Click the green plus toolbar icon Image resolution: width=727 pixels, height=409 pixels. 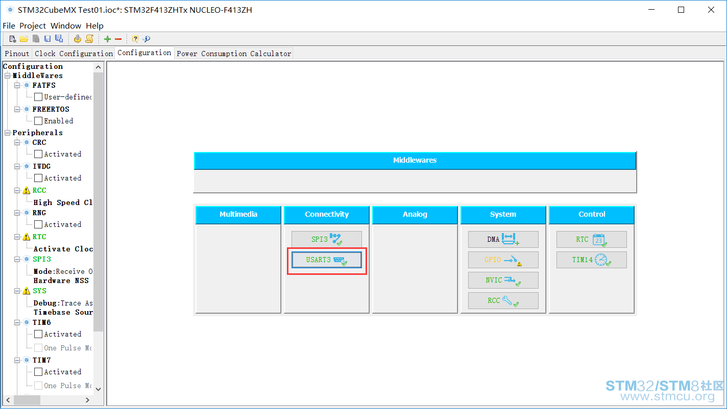pyautogui.click(x=107, y=39)
